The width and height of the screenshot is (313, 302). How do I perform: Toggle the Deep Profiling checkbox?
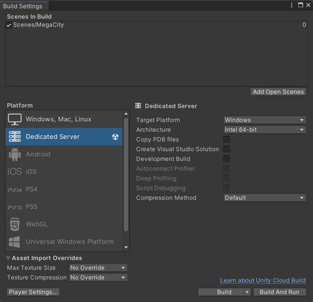pyautogui.click(x=227, y=178)
